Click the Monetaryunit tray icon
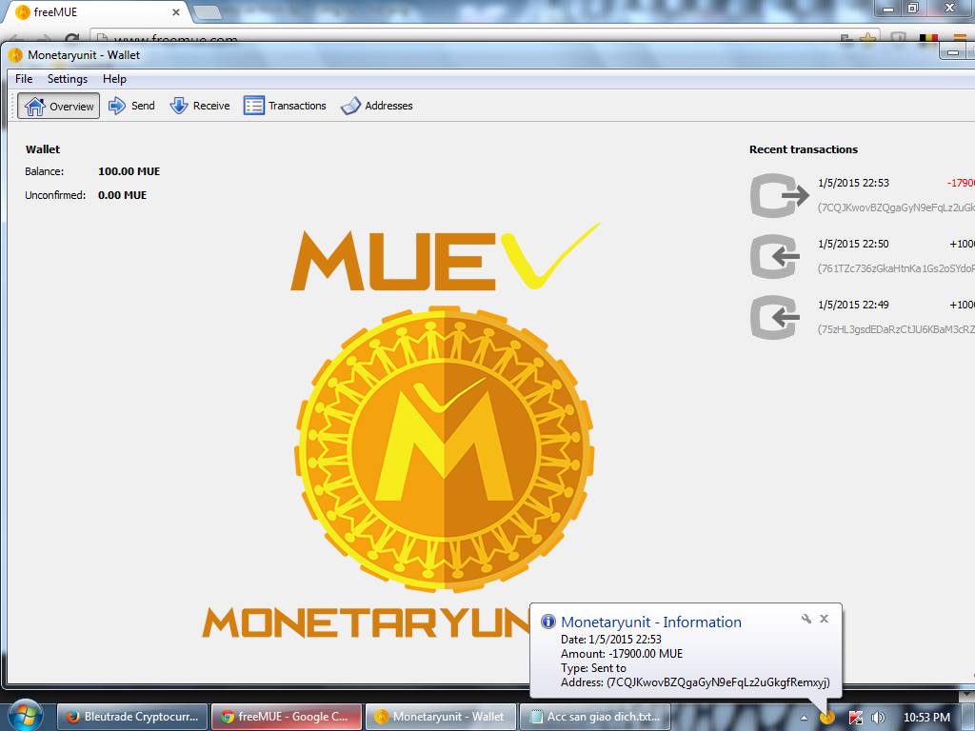 [827, 718]
